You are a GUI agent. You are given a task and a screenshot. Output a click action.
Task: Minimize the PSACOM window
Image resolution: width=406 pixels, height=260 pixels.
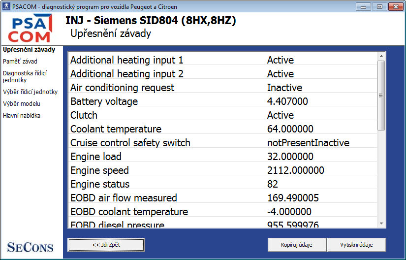click(364, 7)
